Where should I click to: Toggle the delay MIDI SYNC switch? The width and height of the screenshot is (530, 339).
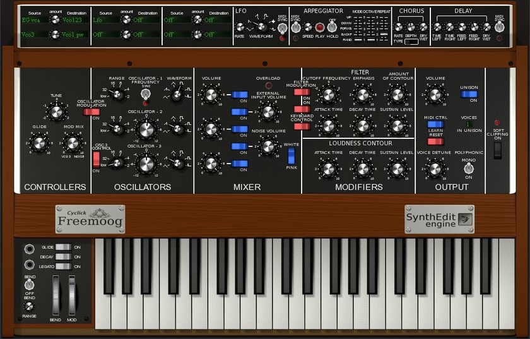point(499,27)
